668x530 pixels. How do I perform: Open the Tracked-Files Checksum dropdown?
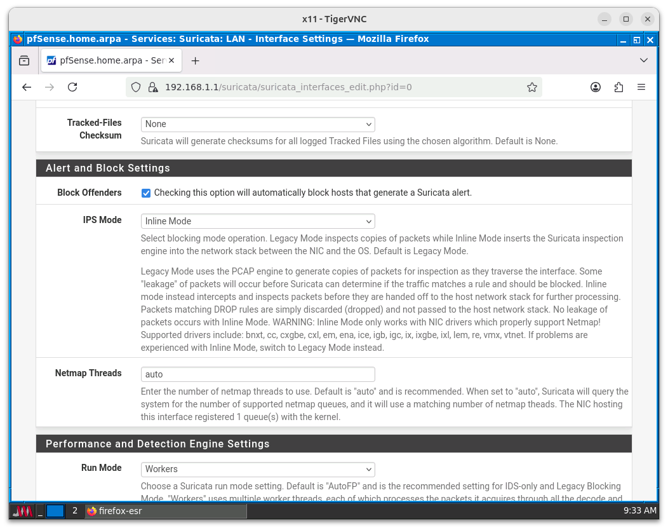click(258, 124)
